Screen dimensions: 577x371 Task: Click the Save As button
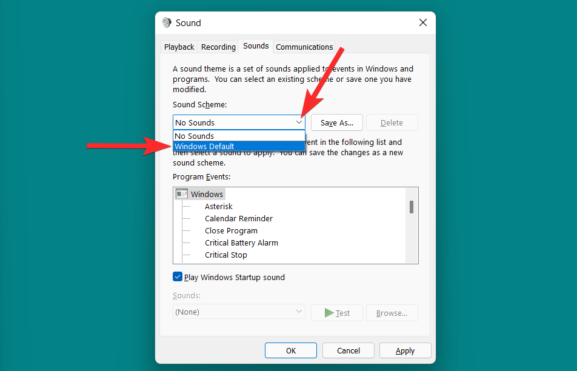tap(336, 122)
